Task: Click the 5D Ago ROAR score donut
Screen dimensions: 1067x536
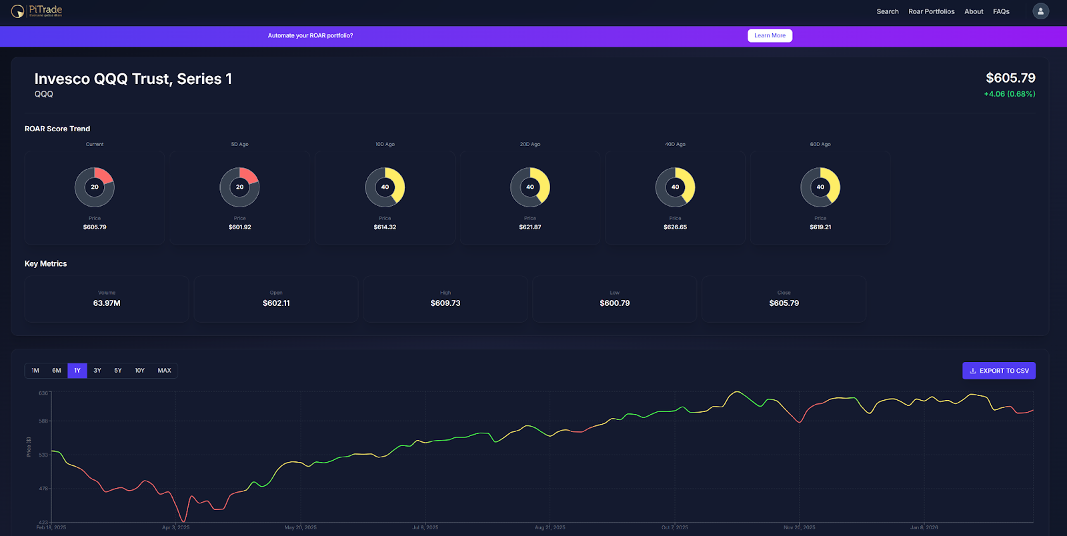Action: tap(239, 187)
